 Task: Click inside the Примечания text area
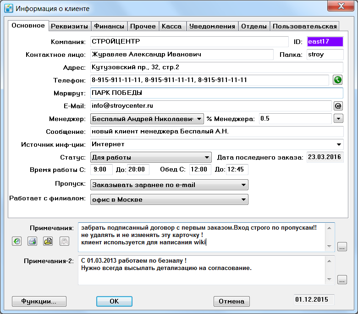coord(202,237)
